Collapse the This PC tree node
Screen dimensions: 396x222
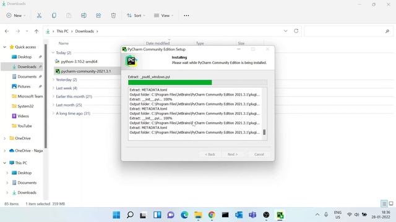[x=4, y=163]
